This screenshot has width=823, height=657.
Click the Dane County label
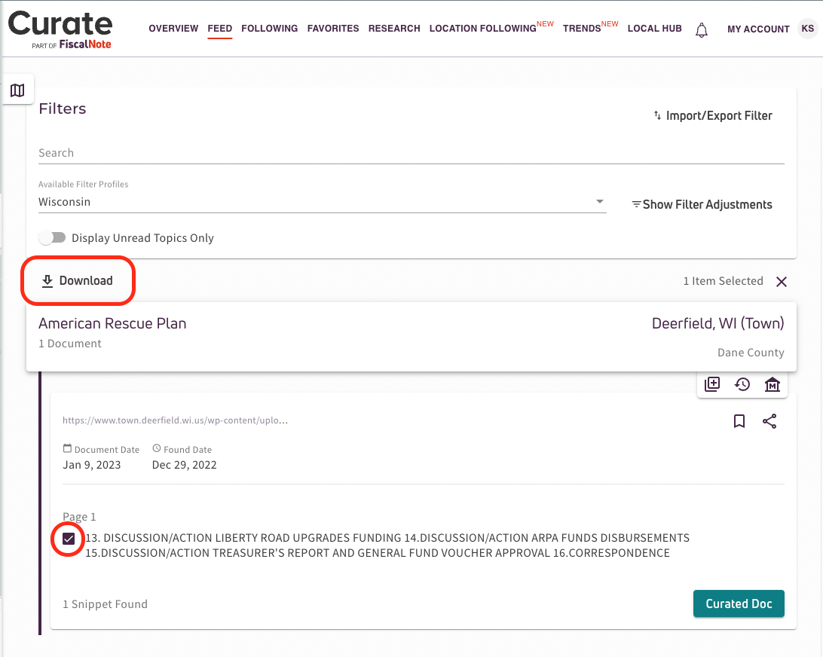[751, 353]
